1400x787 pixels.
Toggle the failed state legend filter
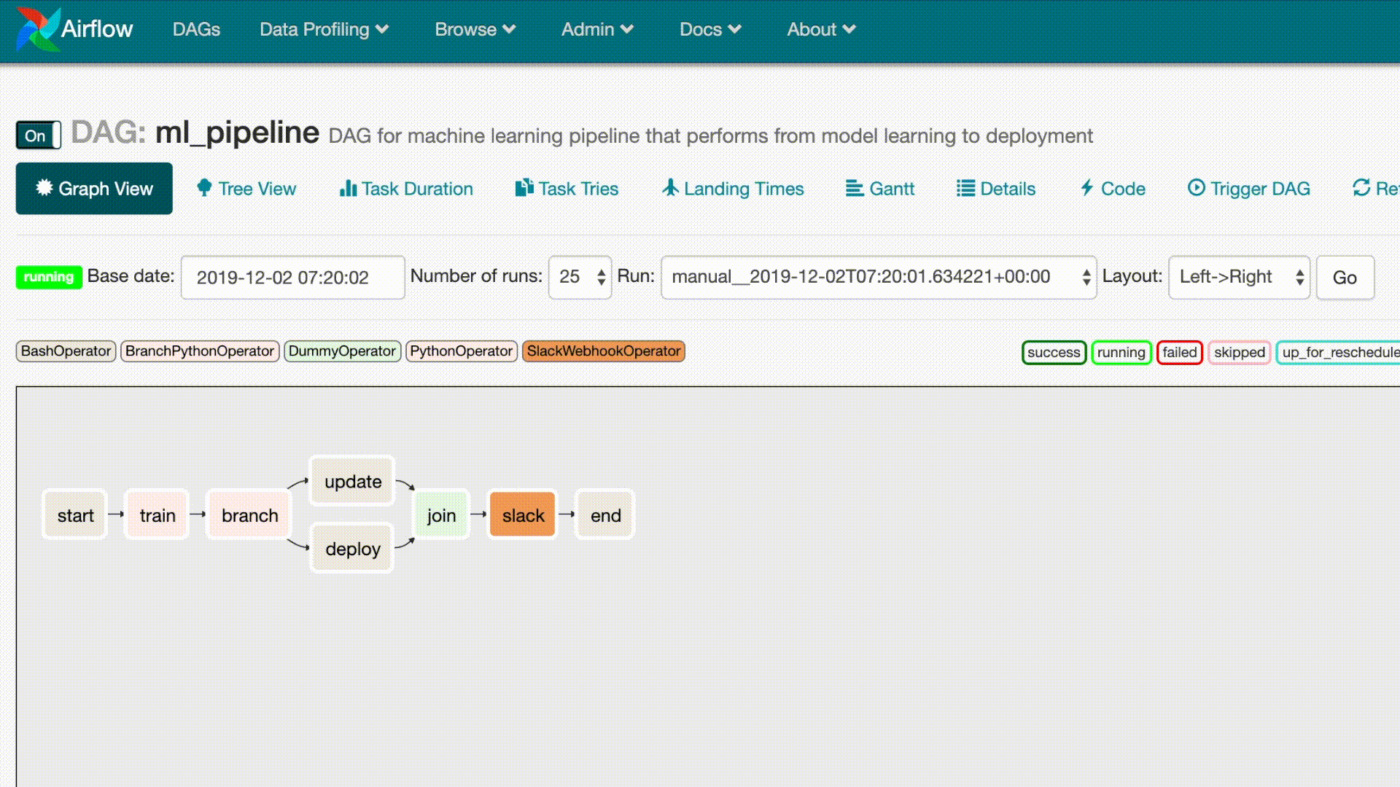(x=1179, y=353)
